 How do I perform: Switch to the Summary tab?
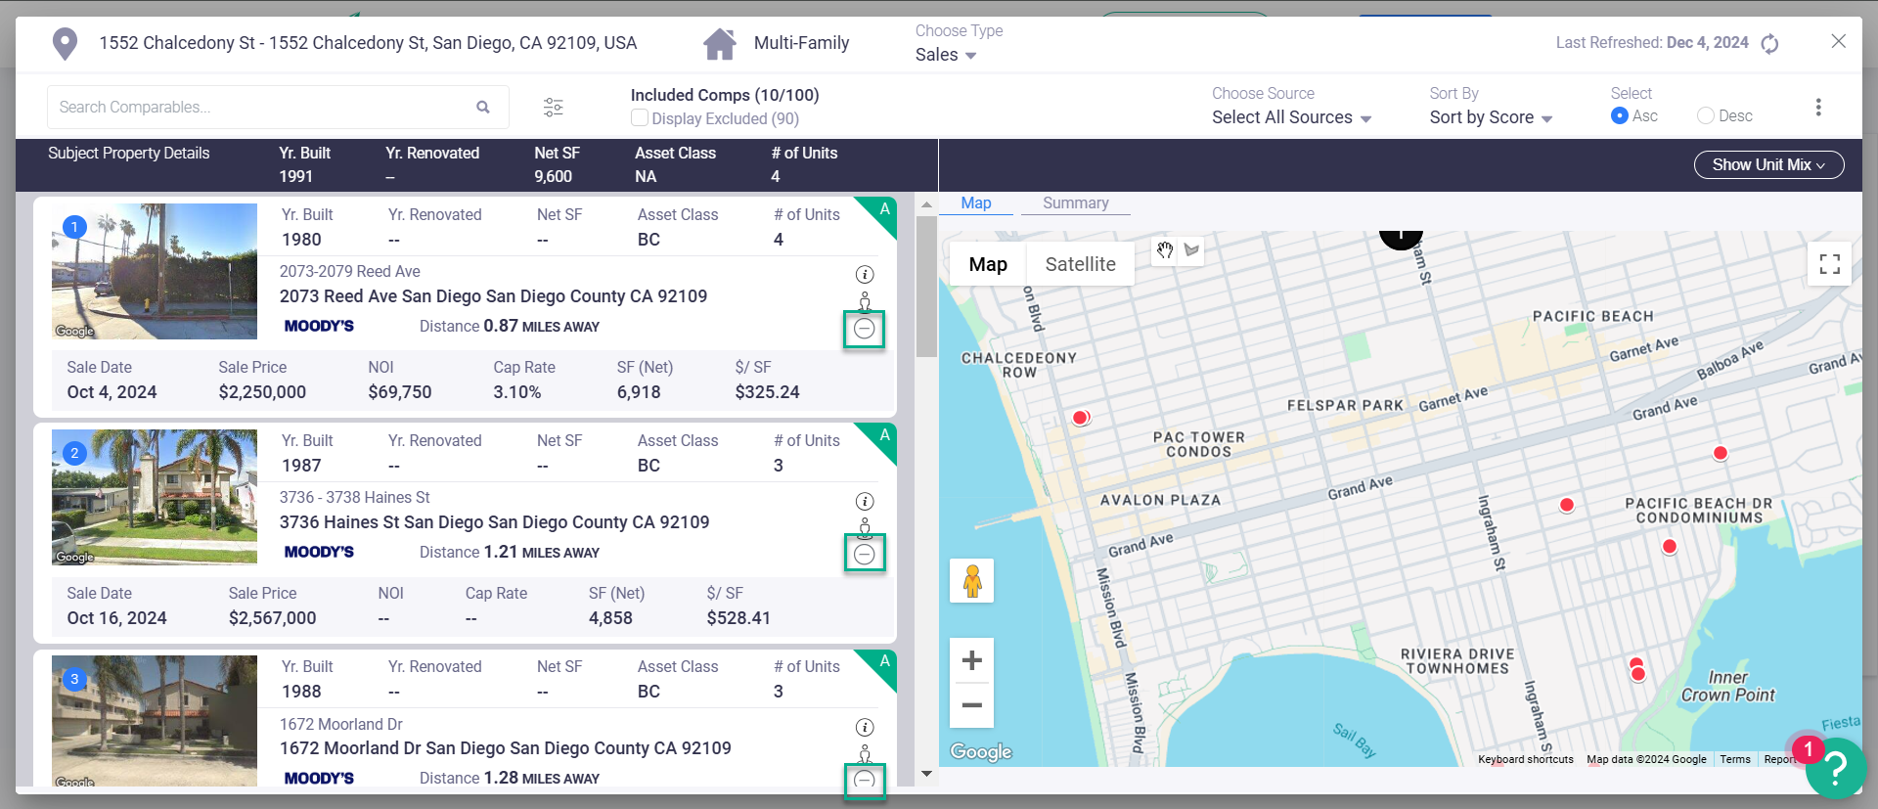[1076, 203]
